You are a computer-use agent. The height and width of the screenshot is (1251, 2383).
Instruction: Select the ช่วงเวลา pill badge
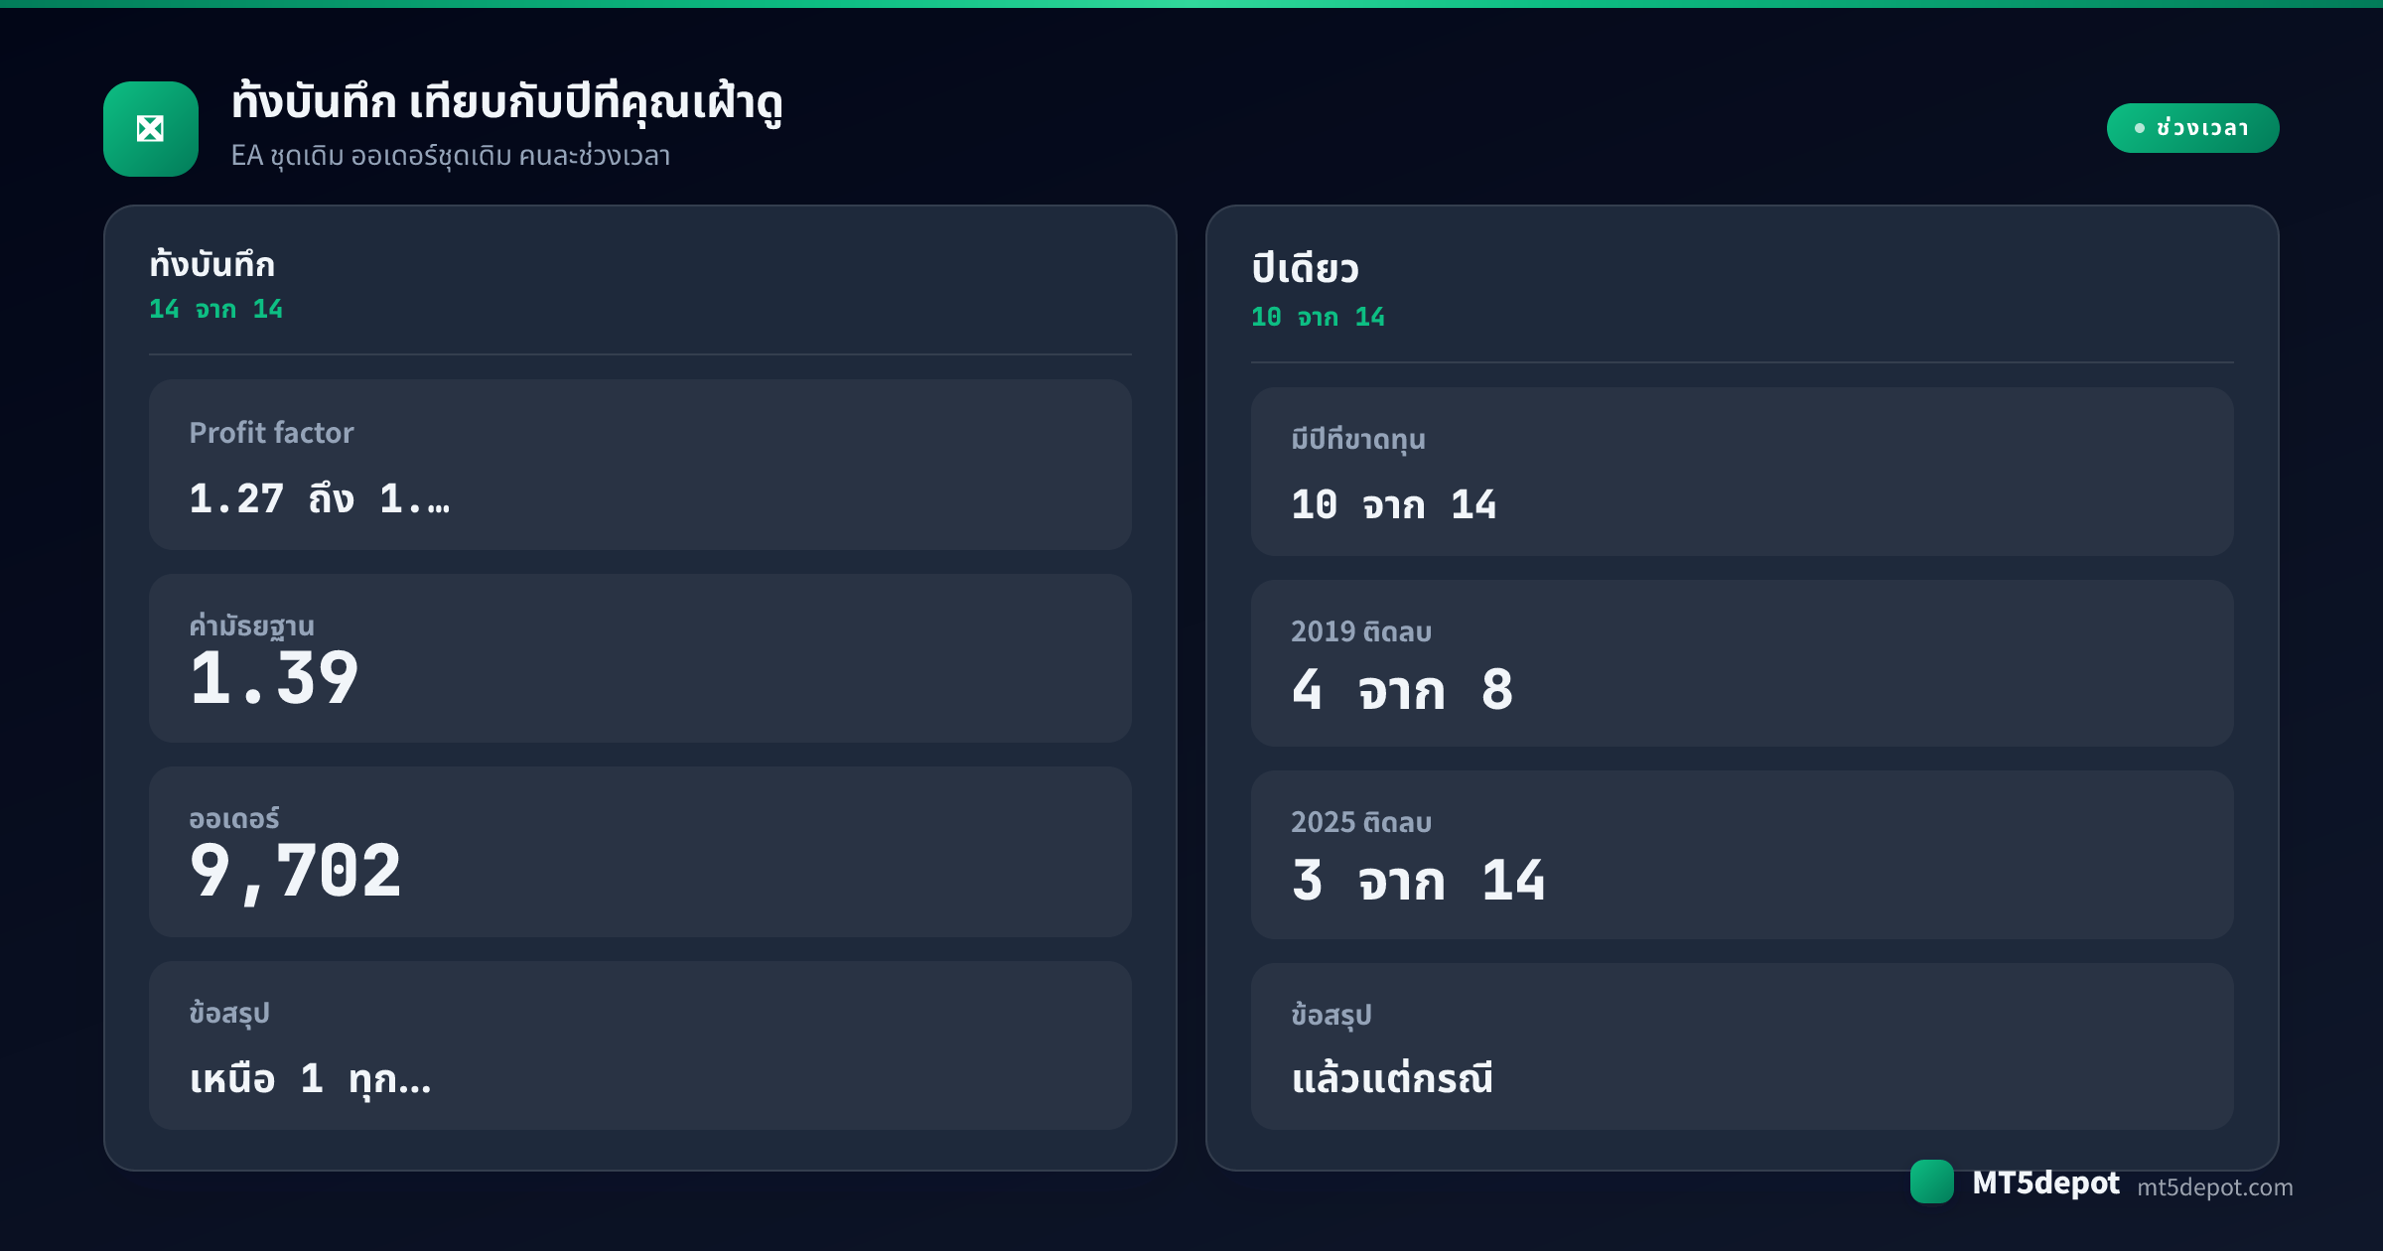point(2192,128)
